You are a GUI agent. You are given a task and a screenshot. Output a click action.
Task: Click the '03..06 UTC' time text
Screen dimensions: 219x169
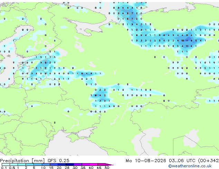coord(182,161)
